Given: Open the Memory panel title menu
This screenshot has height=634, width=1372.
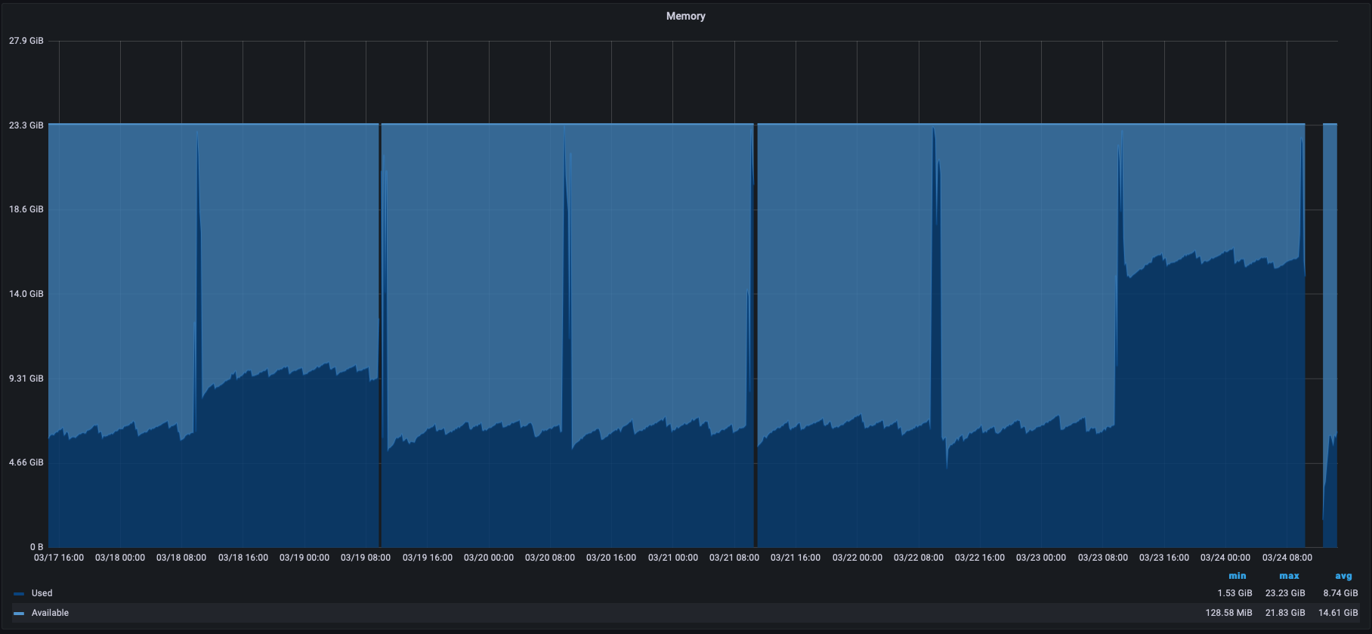Looking at the screenshot, I should click(x=685, y=16).
